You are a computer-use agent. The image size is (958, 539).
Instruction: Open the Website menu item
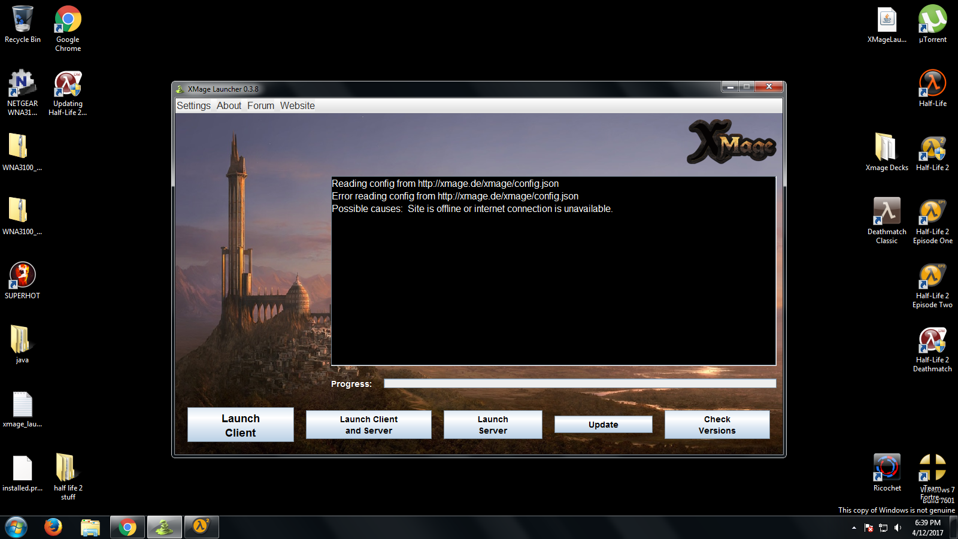(x=297, y=105)
